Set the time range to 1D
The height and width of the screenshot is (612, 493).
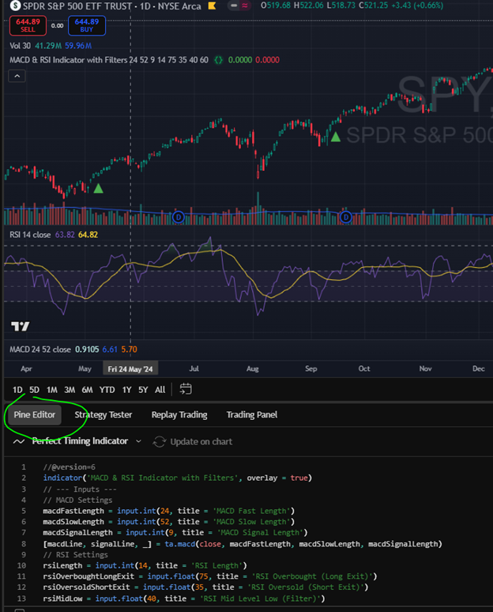[17, 390]
